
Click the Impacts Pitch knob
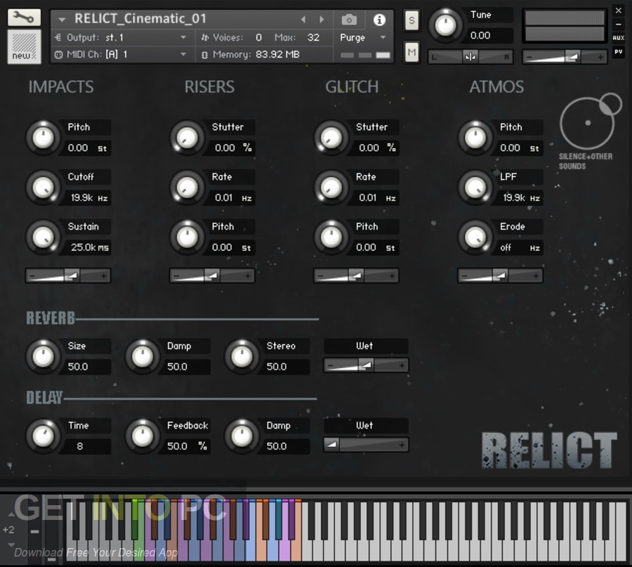[43, 138]
